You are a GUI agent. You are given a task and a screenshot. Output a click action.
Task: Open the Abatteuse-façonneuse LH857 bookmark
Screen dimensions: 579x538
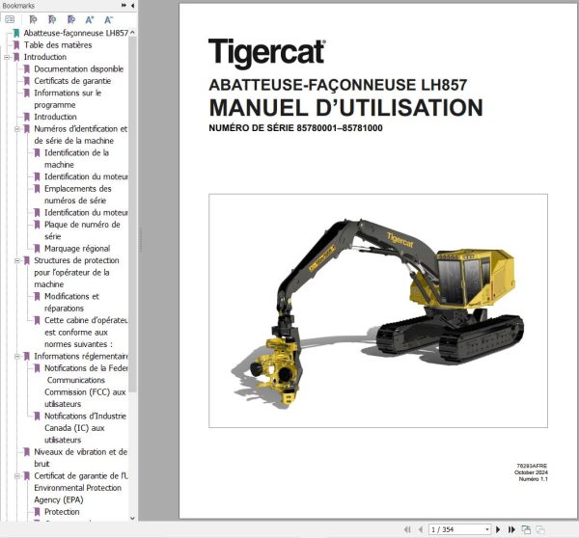pos(75,33)
